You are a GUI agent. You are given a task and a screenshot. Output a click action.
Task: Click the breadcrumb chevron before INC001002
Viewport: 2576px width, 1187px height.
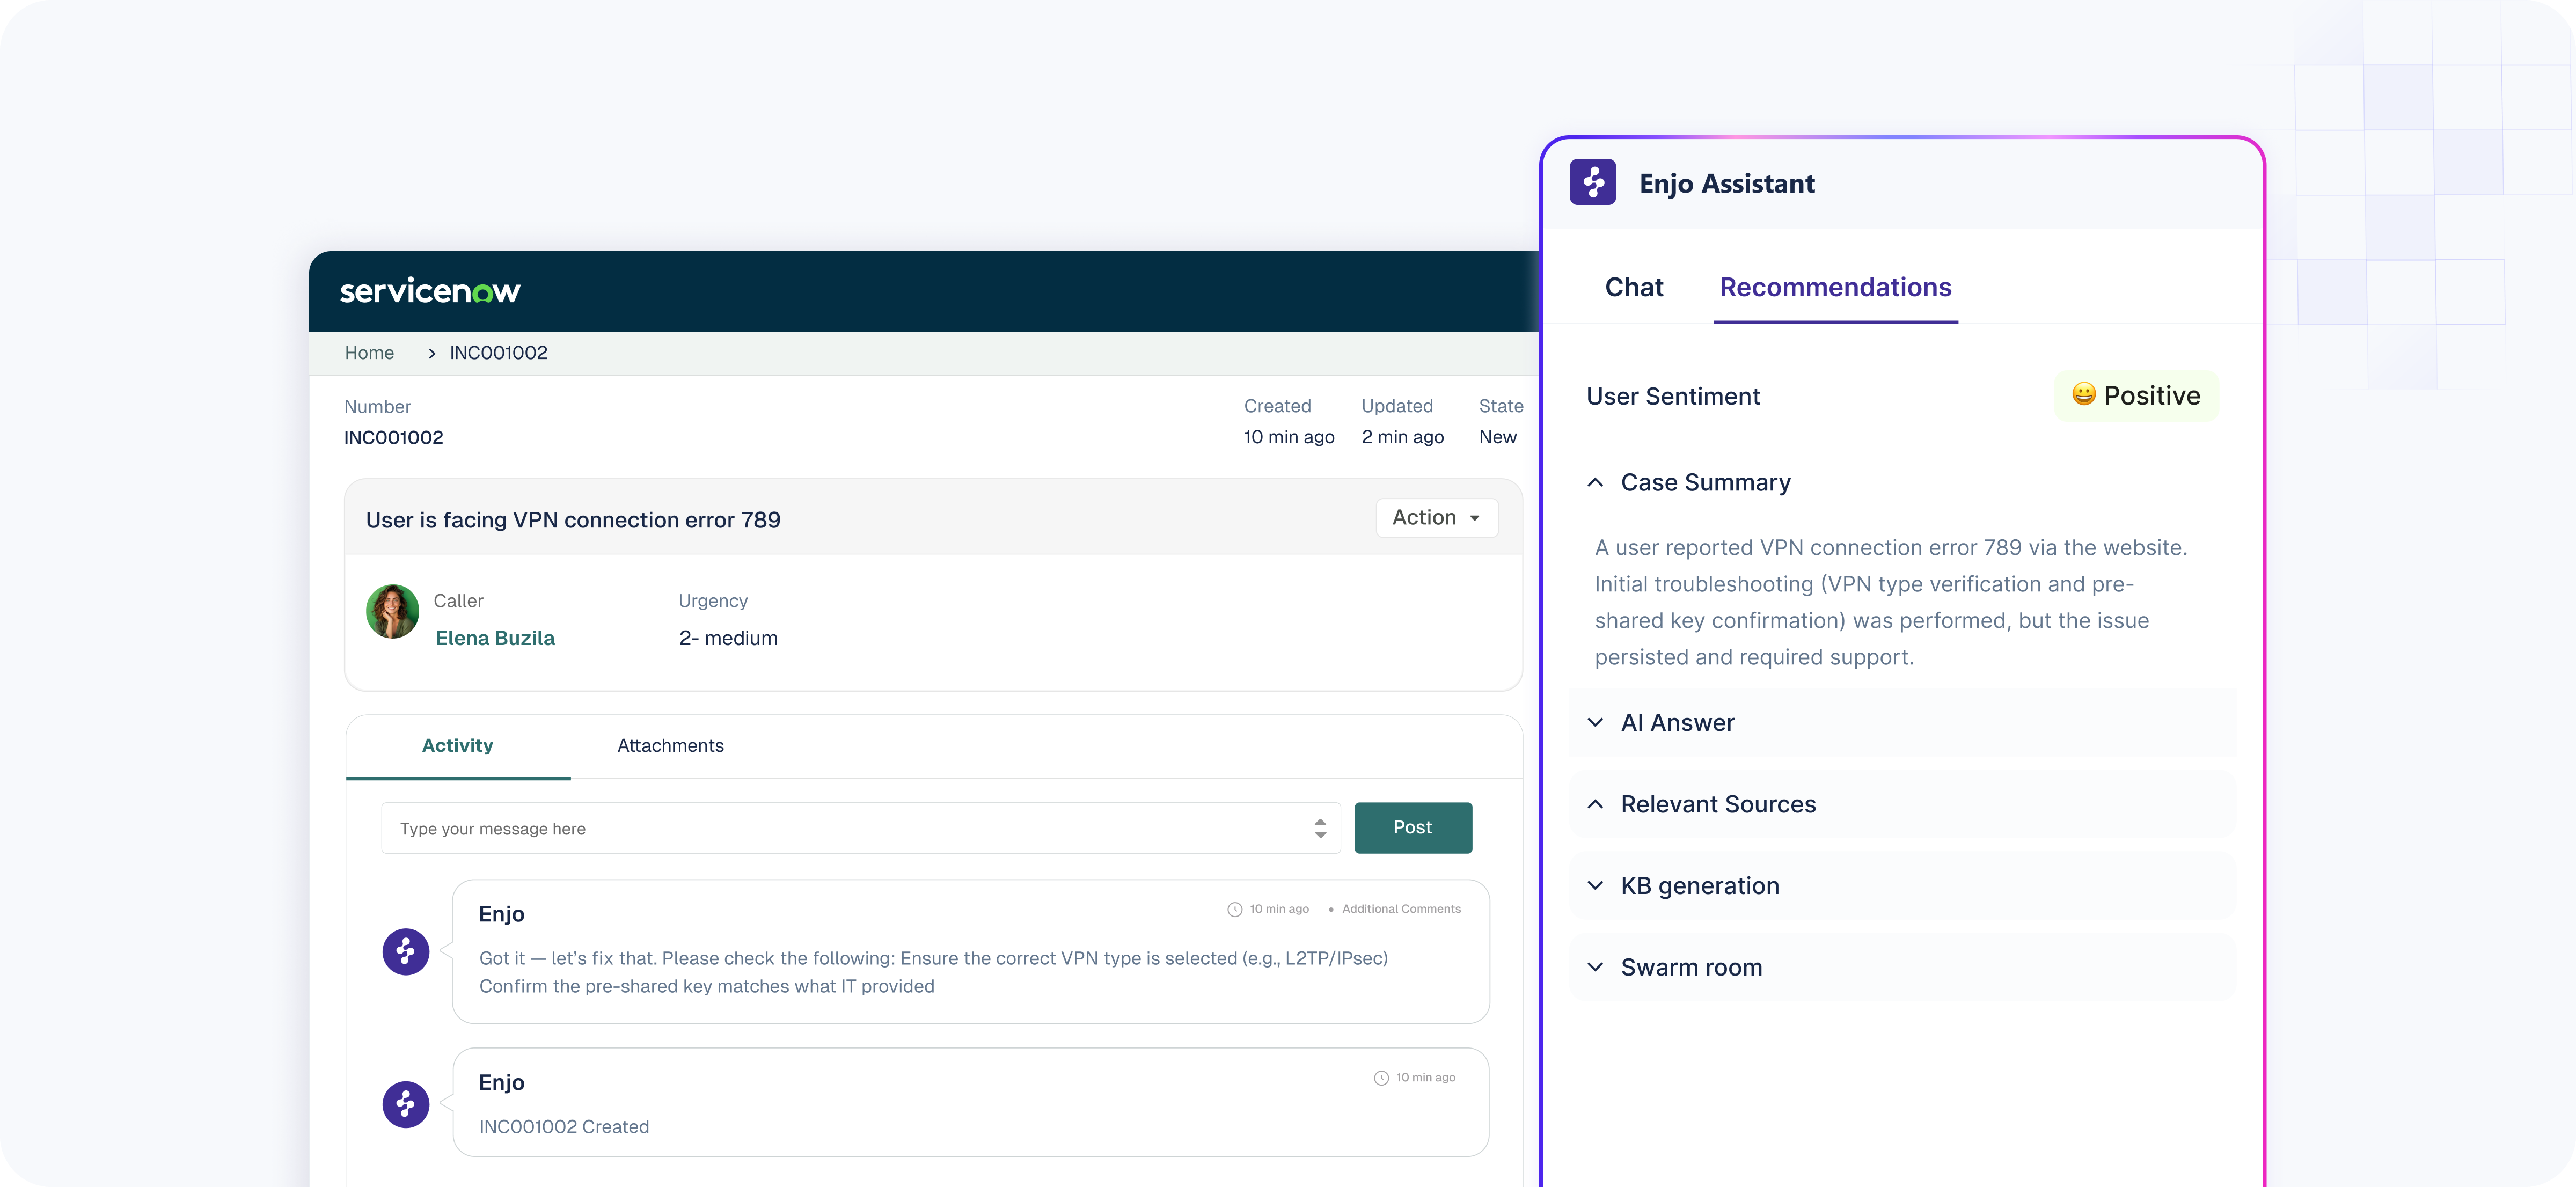[431, 354]
